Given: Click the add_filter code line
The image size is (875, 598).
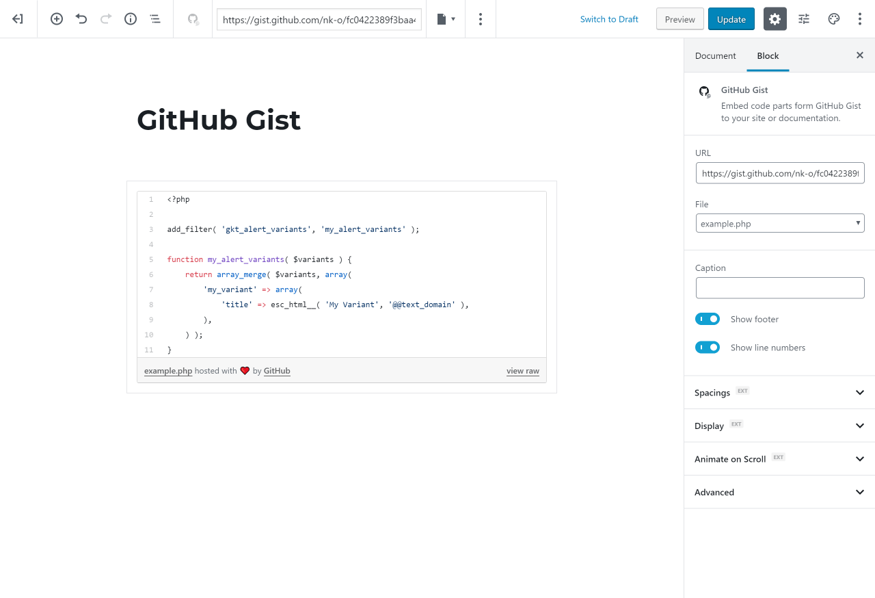Looking at the screenshot, I should (293, 229).
